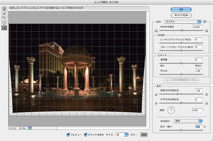Click left horizontal perspective icon

[156, 104]
